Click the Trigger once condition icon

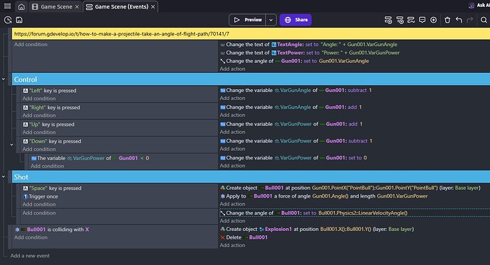[x=26, y=197]
